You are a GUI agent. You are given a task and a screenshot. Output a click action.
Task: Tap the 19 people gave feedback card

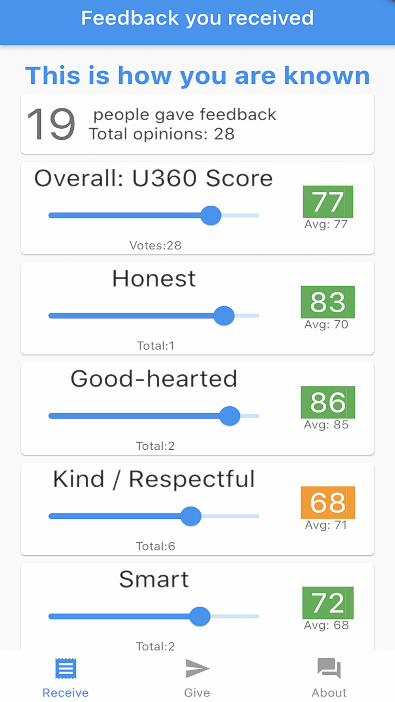(x=197, y=124)
